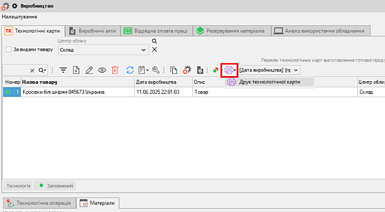Screen dimensions: 385x212
Task: Click the eye view icon
Action: pyautogui.click(x=102, y=71)
